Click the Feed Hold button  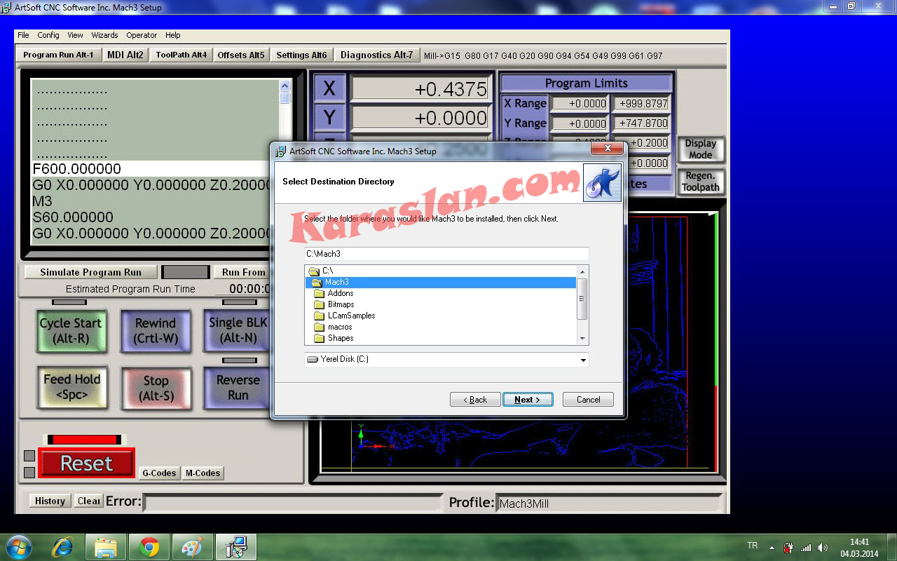click(x=71, y=387)
